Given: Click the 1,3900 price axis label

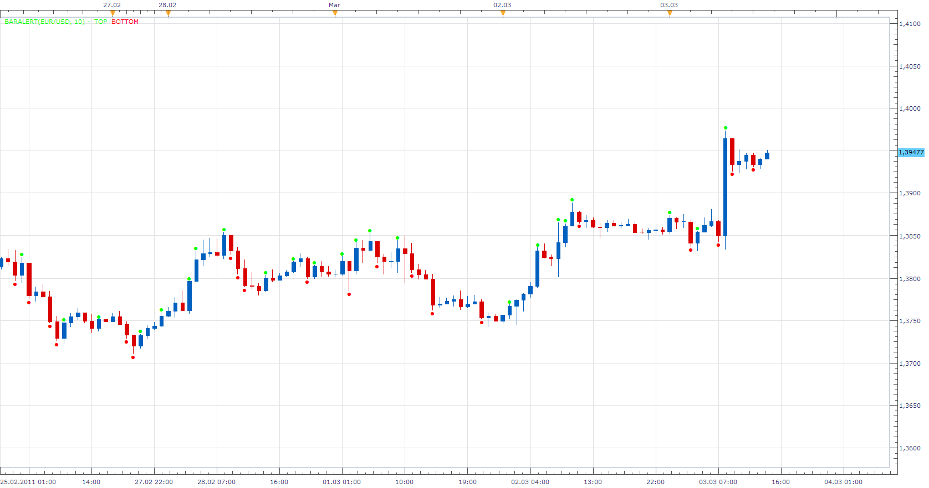Looking at the screenshot, I should tap(910, 193).
